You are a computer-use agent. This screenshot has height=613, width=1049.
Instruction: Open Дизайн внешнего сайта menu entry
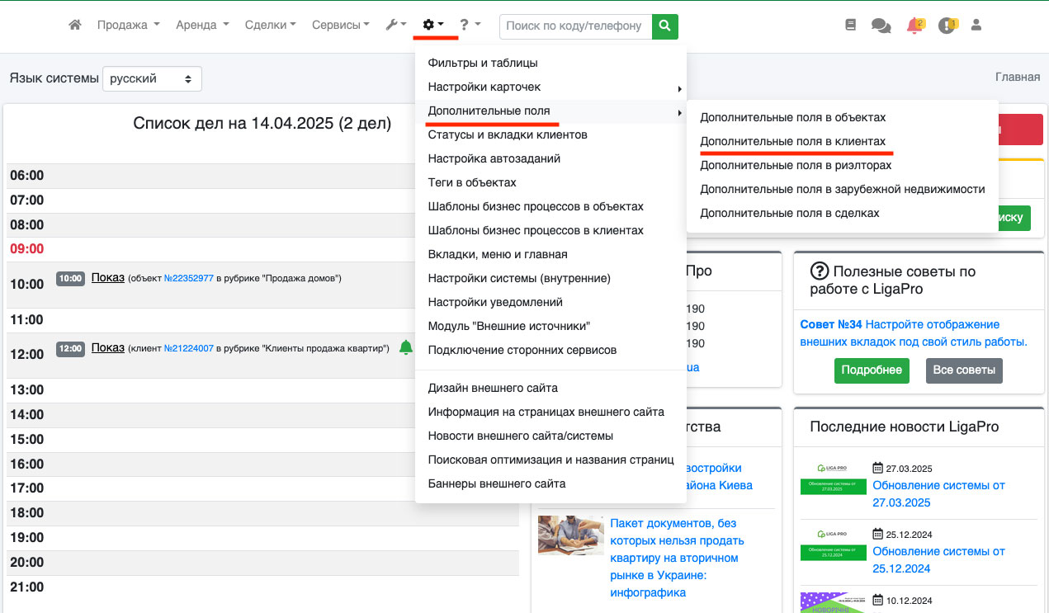click(x=493, y=388)
